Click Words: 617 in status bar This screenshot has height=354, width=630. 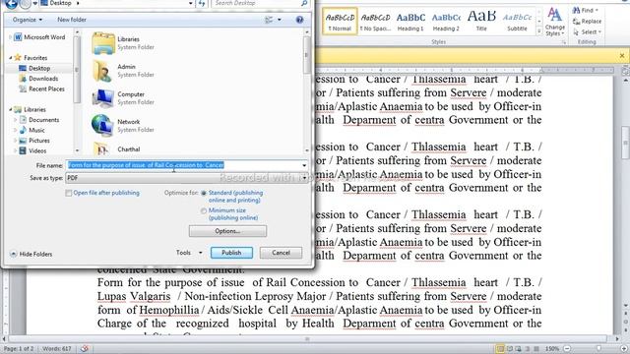57,349
